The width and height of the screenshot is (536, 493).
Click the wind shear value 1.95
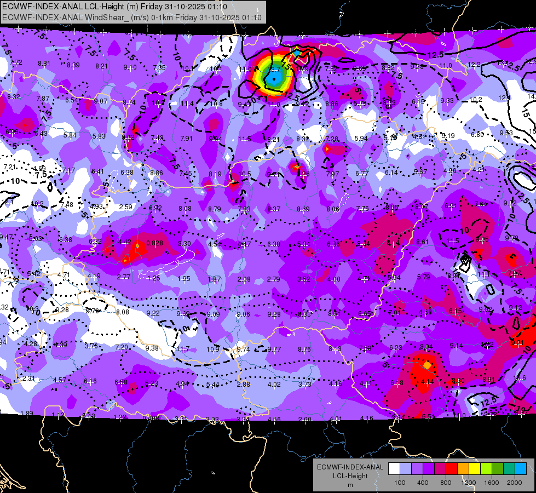pos(184,278)
